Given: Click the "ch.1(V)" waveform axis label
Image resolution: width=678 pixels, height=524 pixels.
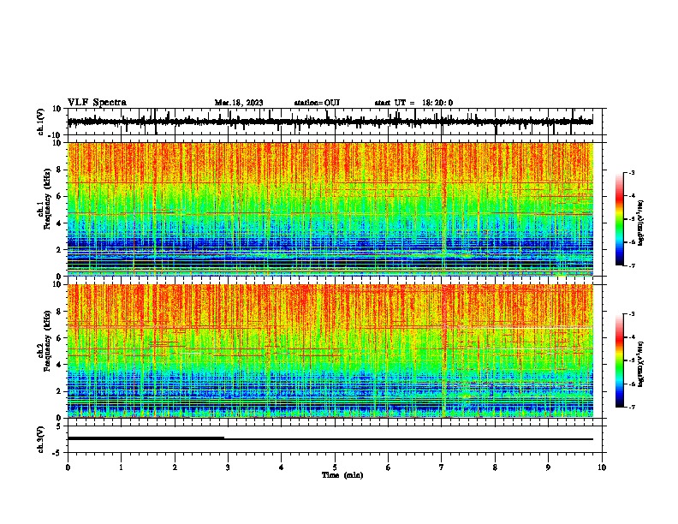Looking at the screenshot, I should tap(41, 122).
